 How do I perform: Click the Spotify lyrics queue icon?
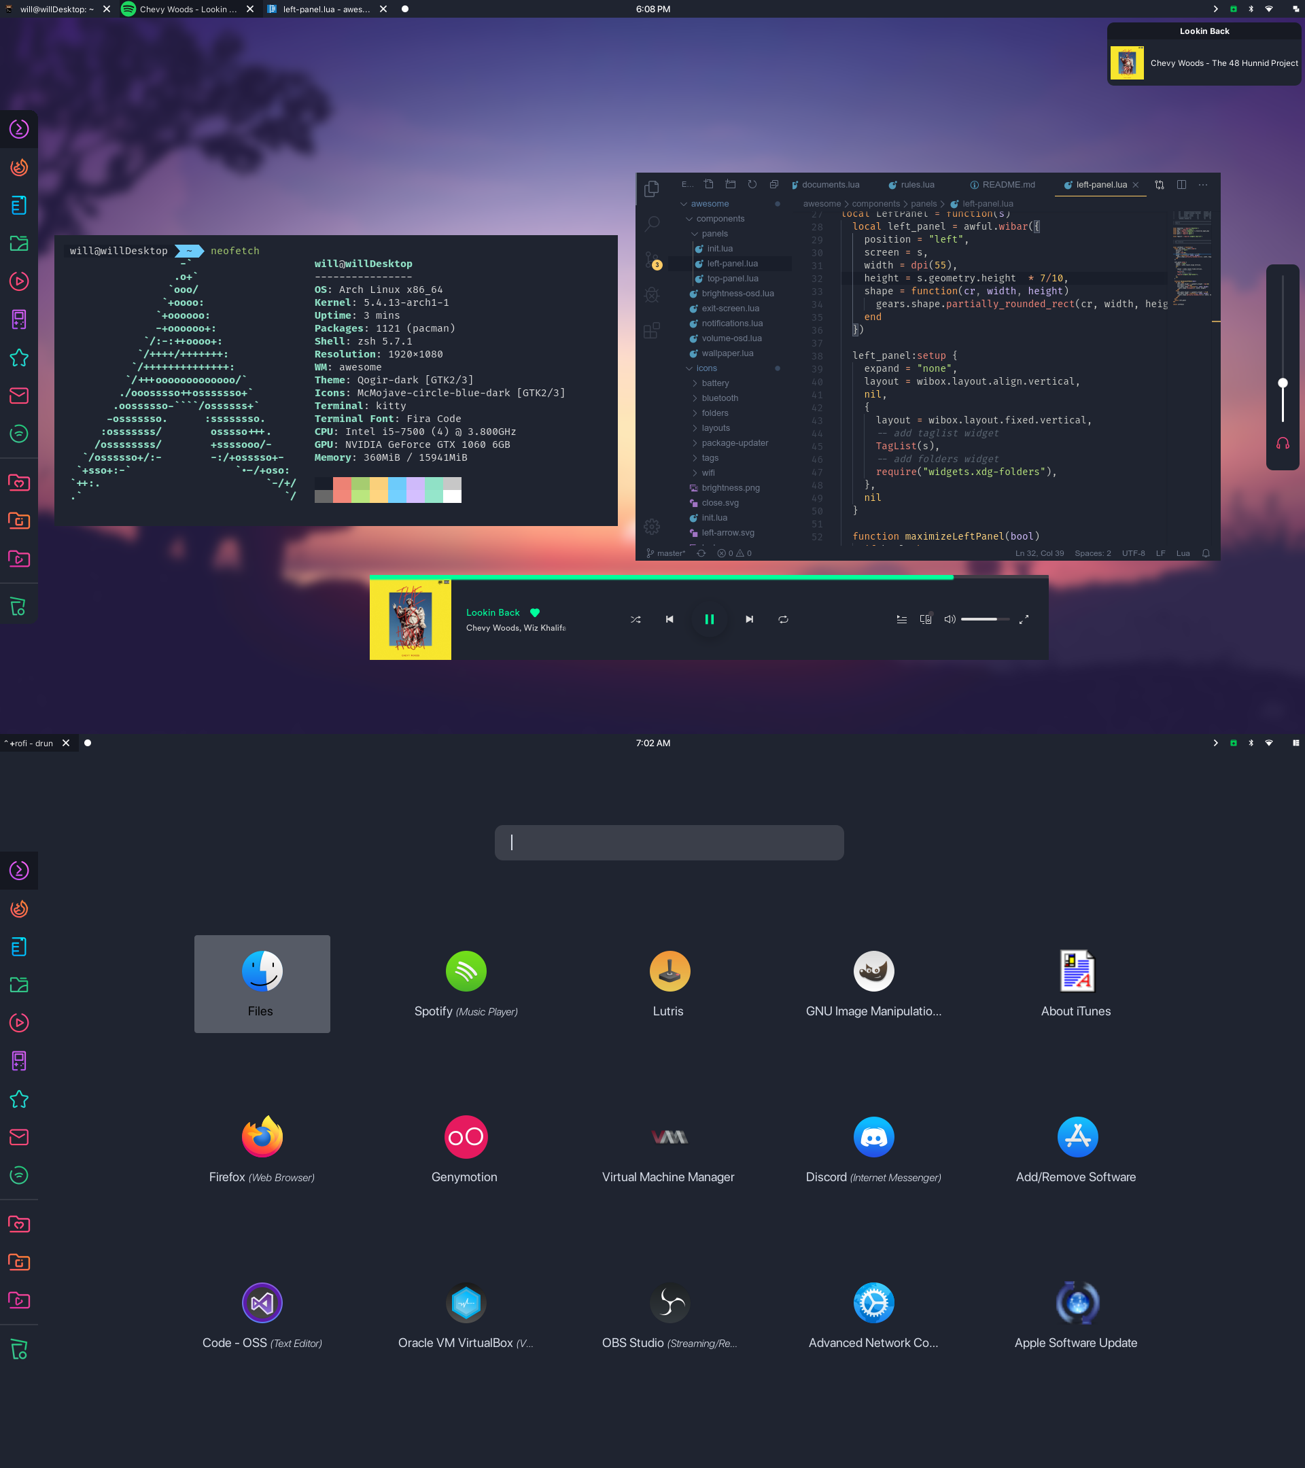point(901,619)
